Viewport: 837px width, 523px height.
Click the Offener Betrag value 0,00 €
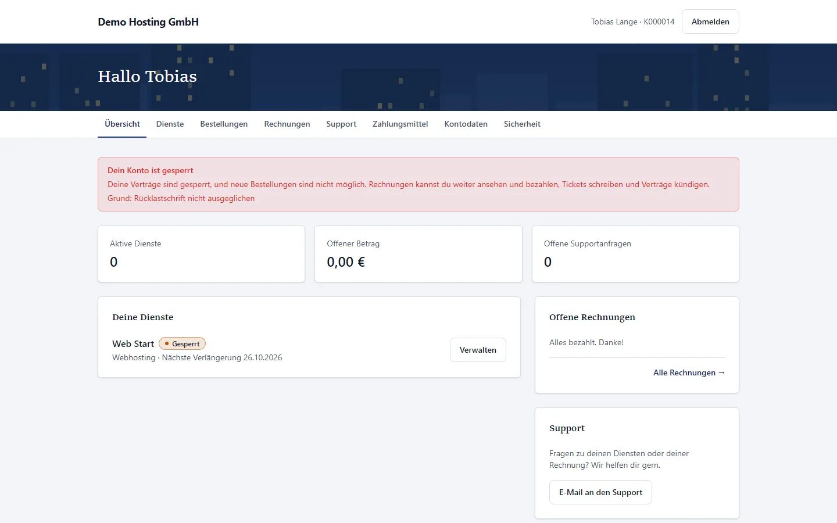(346, 262)
